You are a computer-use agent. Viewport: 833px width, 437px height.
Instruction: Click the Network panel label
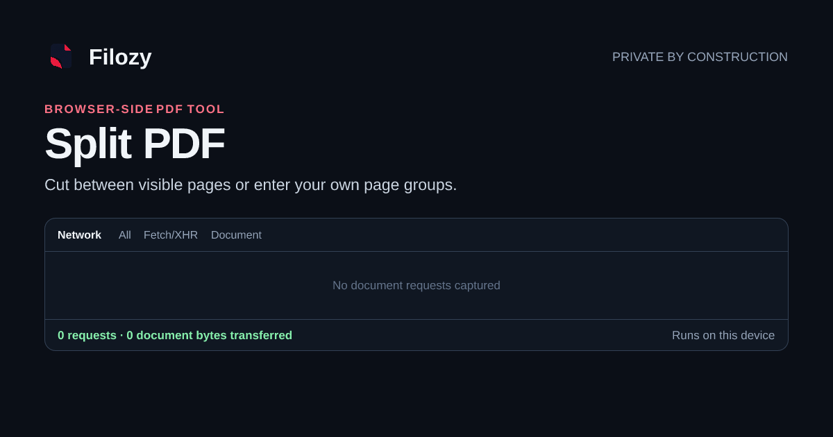[79, 235]
